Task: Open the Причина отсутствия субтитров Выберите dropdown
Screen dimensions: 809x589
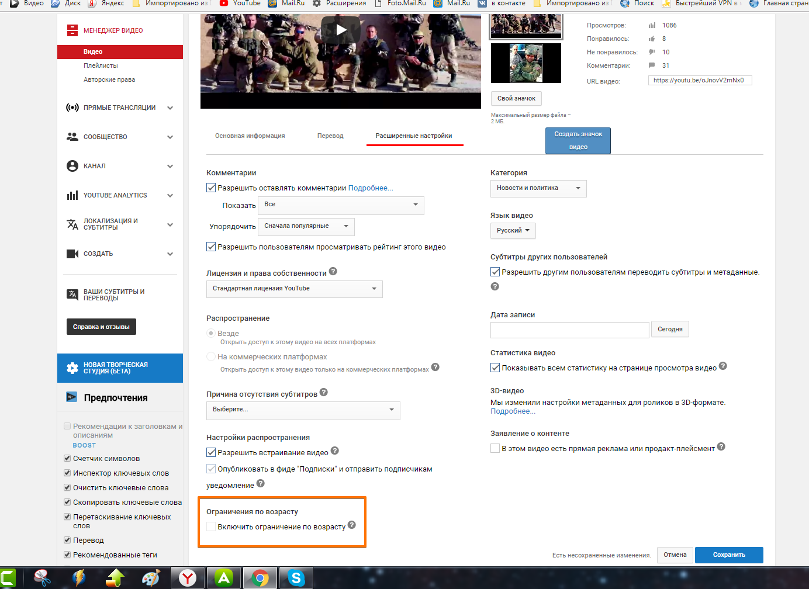Action: point(303,410)
